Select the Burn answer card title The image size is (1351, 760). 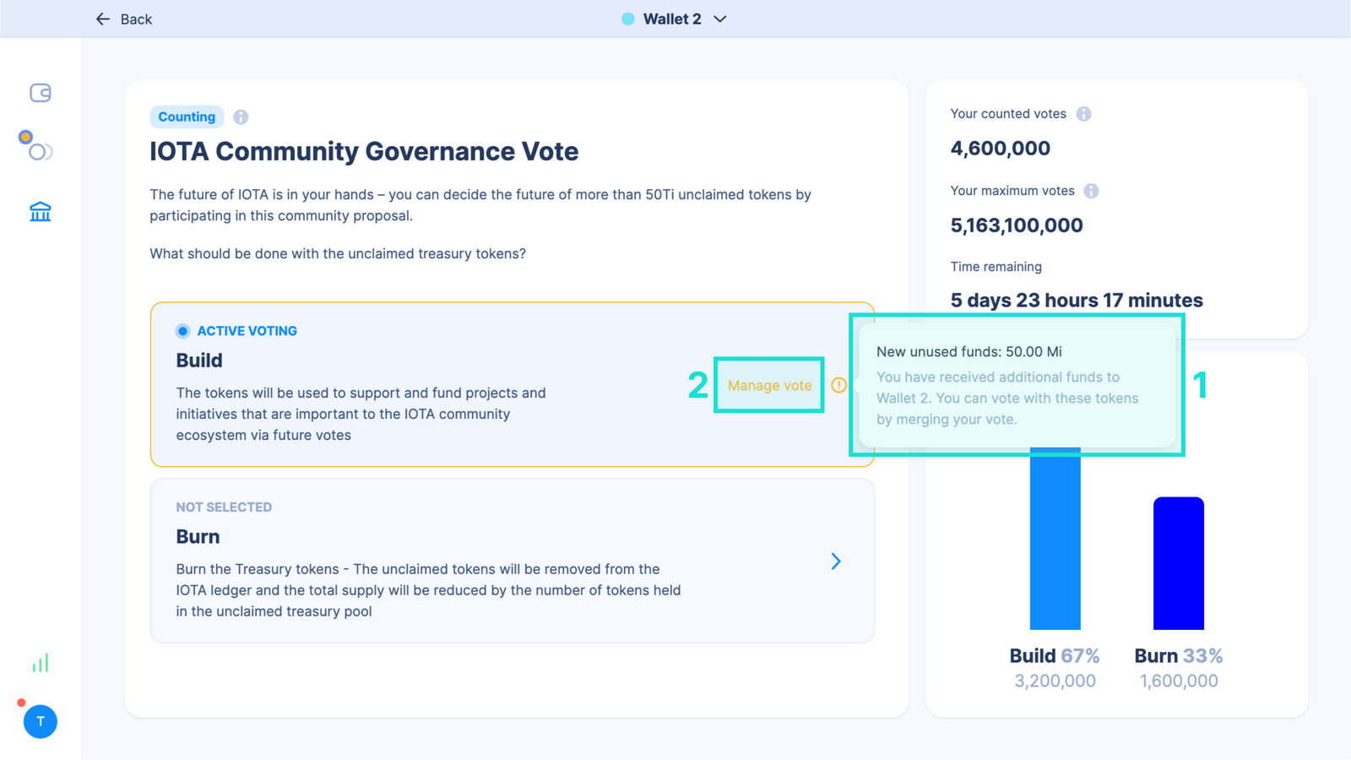[198, 537]
